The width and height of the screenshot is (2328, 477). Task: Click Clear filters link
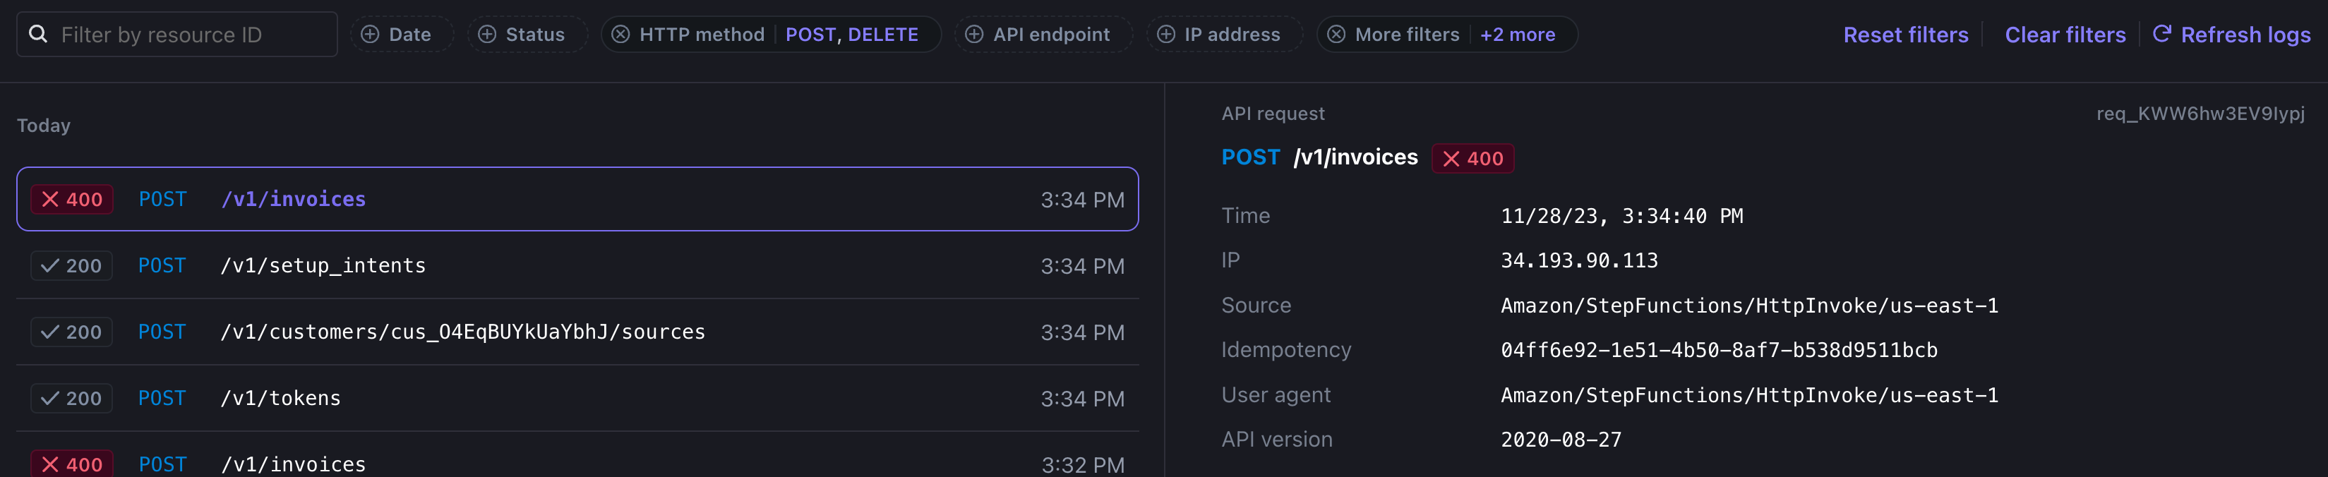coord(2065,35)
